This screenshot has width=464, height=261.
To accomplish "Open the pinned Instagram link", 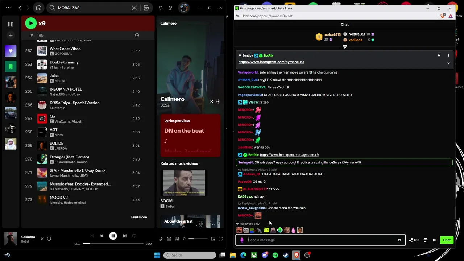I will pyautogui.click(x=271, y=62).
